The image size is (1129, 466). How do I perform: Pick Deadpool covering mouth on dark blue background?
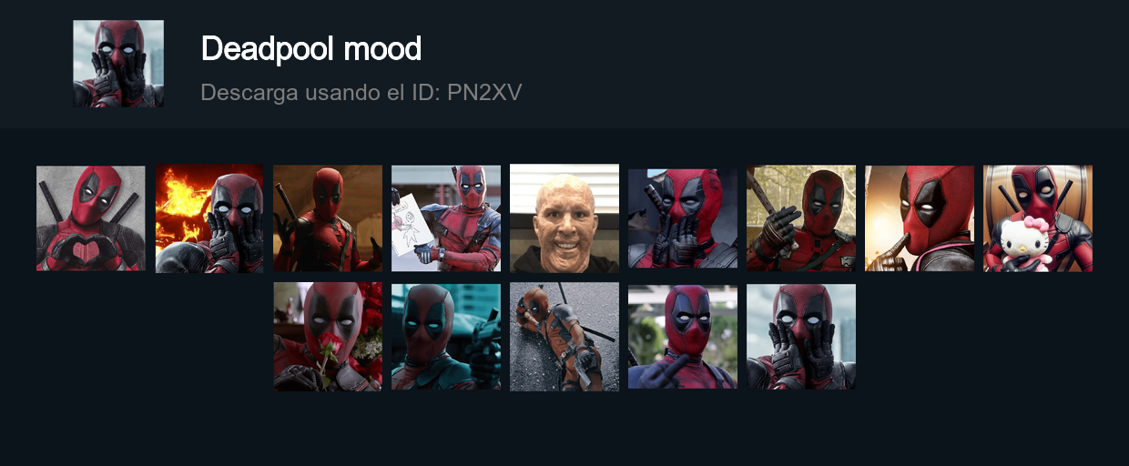coord(683,218)
